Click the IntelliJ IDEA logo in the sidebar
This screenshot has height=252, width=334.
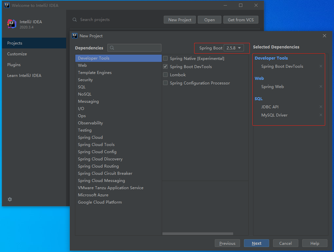coord(12,24)
